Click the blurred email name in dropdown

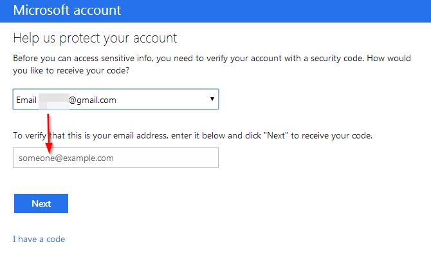click(53, 101)
